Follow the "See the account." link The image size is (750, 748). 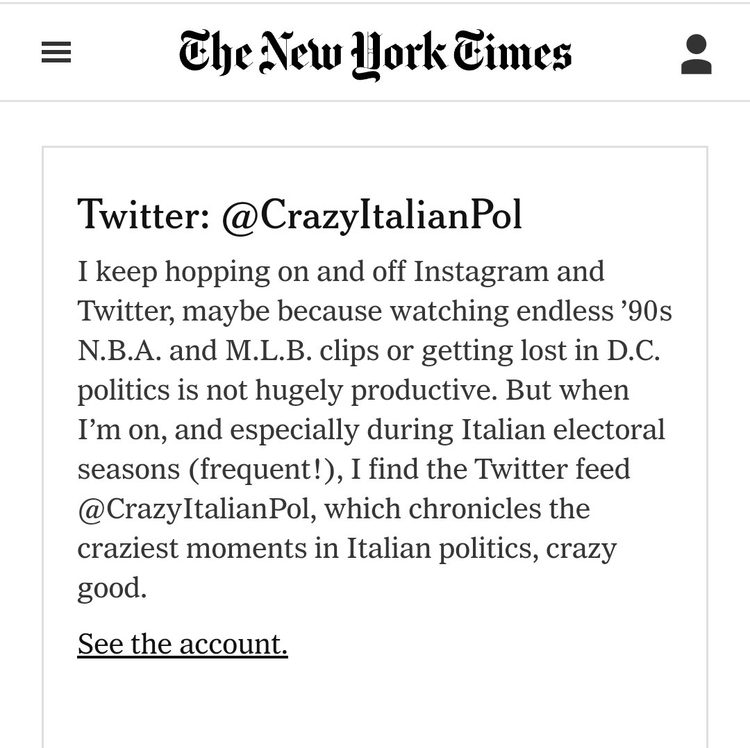(182, 644)
